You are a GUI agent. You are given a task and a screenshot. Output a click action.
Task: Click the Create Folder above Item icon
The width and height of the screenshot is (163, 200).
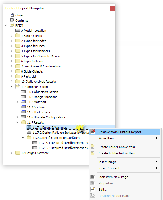coord(93,147)
